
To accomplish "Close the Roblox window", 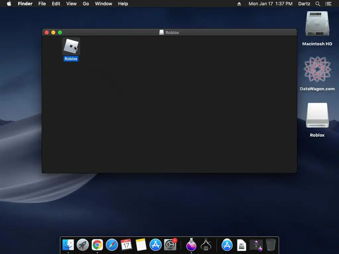I will (x=47, y=32).
